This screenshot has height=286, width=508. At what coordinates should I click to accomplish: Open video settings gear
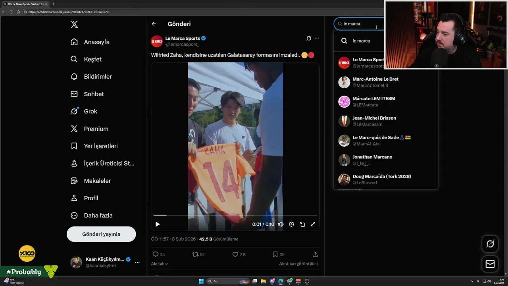(x=291, y=224)
